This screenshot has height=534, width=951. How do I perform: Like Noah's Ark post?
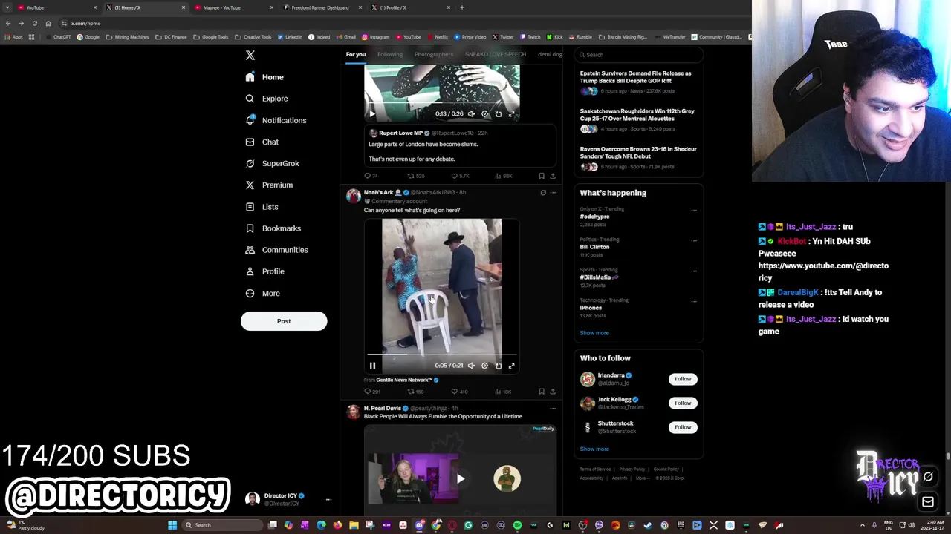pyautogui.click(x=459, y=392)
